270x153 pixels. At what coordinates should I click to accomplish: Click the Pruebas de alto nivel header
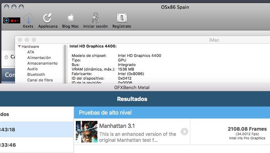click(172, 112)
